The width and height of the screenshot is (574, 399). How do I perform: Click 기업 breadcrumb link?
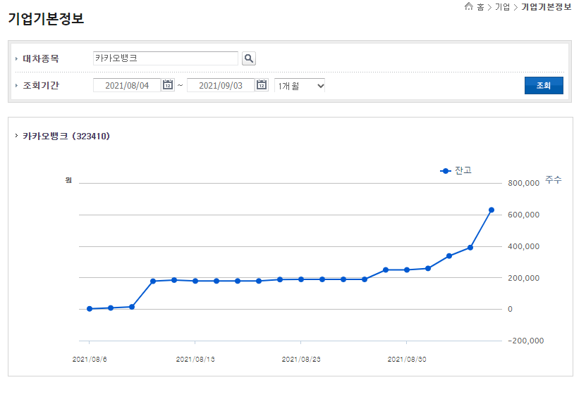(502, 7)
